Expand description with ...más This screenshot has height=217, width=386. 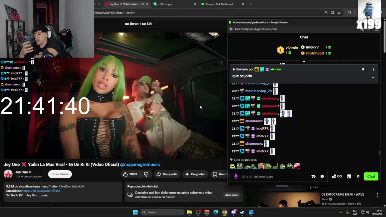coord(43,195)
